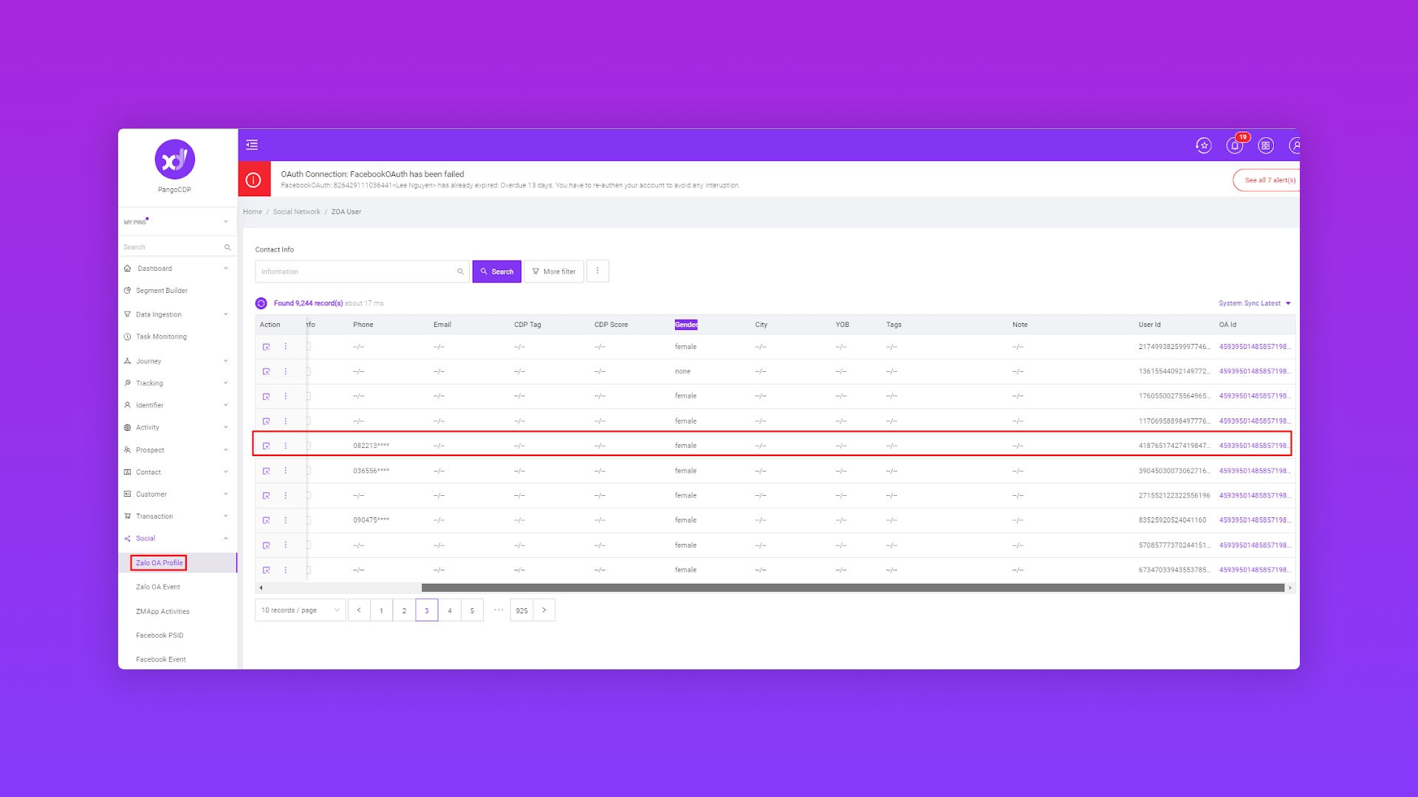Click the refresh icon beside Found 9,244 records
1418x797 pixels.
(261, 303)
